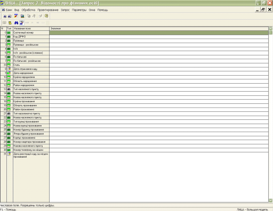The image size is (273, 211).
Task: Click the second bank icon in toolbar
Action: pyautogui.click(x=10, y=16)
